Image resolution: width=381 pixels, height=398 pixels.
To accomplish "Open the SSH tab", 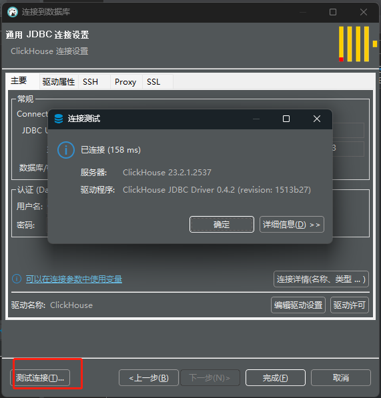I will coord(91,82).
